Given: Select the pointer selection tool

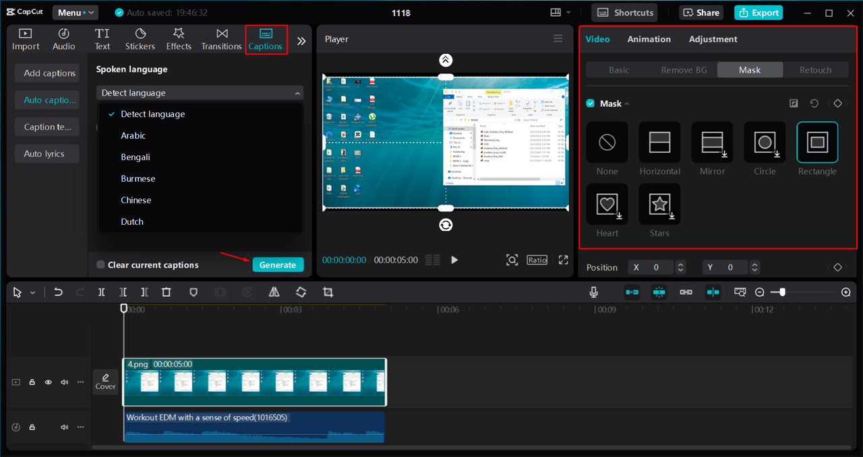Looking at the screenshot, I should [18, 292].
